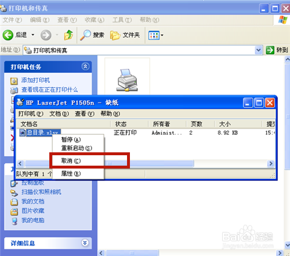Viewport: 290px width, 256px height.
Task: Click the Administ... owner cell
Action: (166, 133)
